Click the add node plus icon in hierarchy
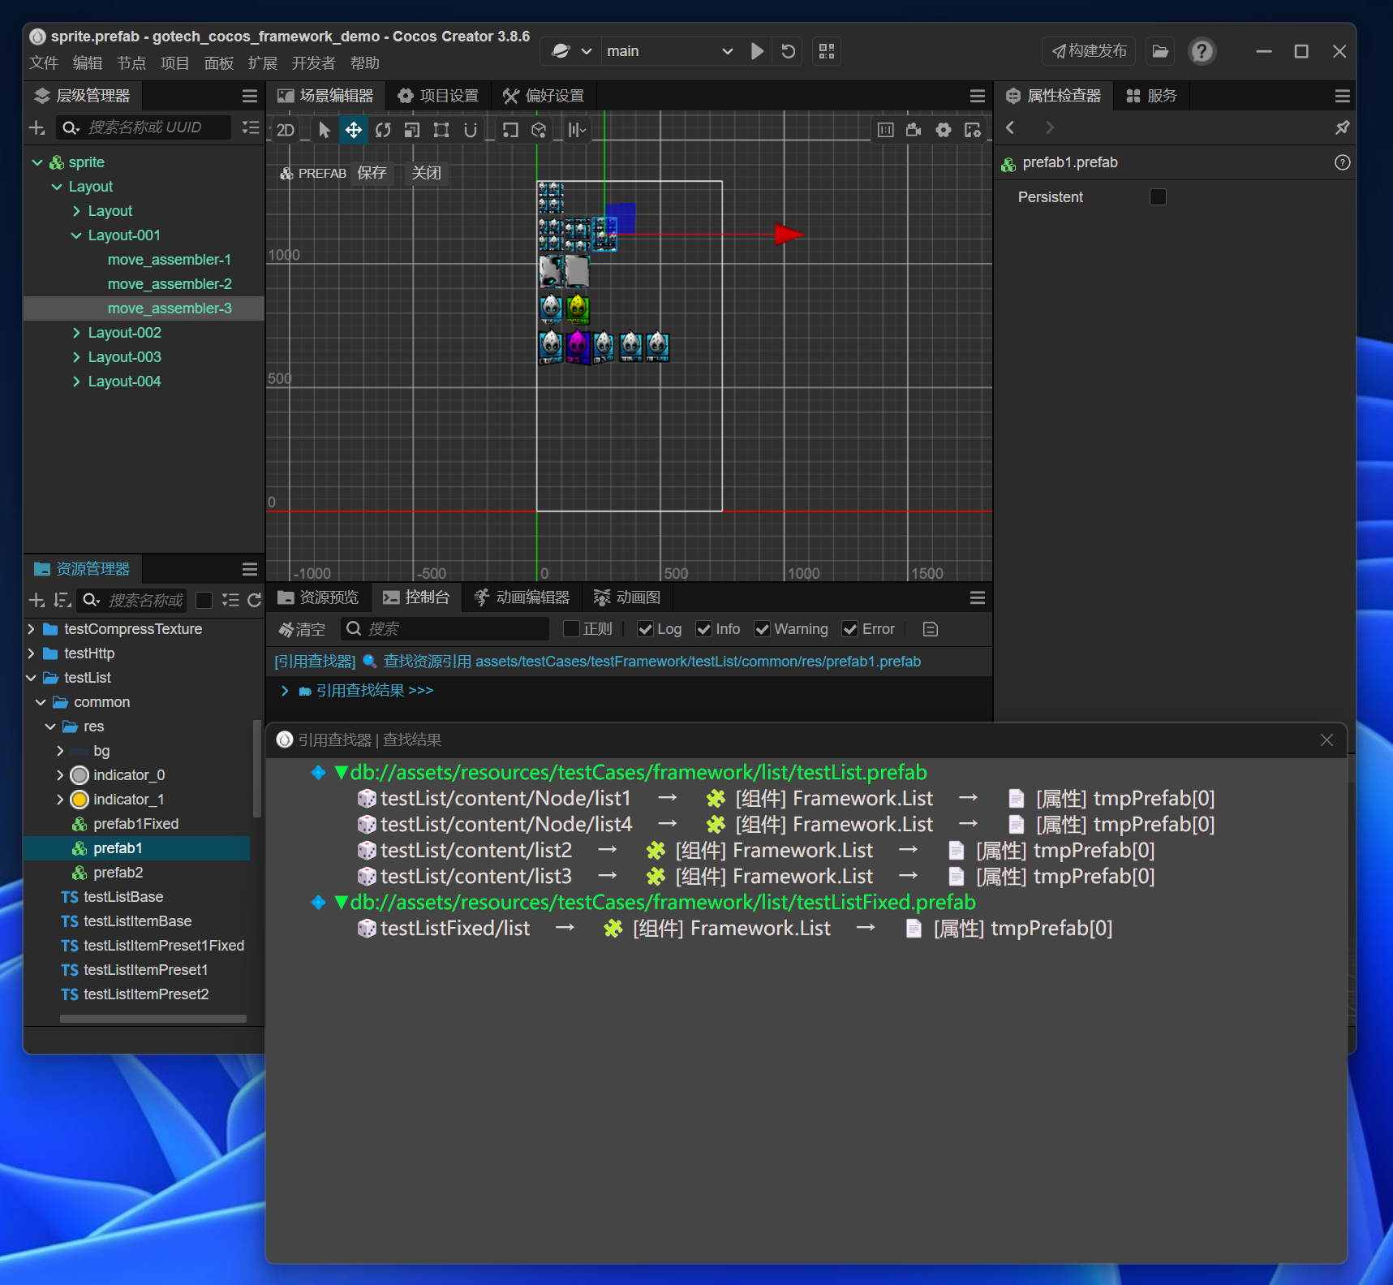Viewport: 1393px width, 1285px height. pyautogui.click(x=37, y=127)
